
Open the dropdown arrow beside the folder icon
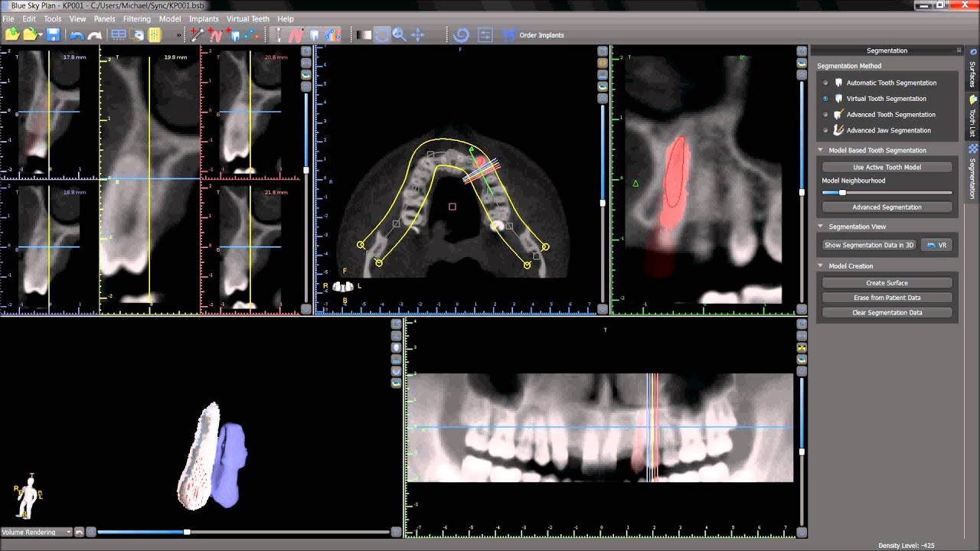(40, 35)
